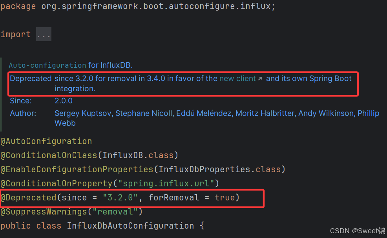Click the 'Author:' label in the doc
Viewport: 387px width, 238px height.
tap(23, 113)
